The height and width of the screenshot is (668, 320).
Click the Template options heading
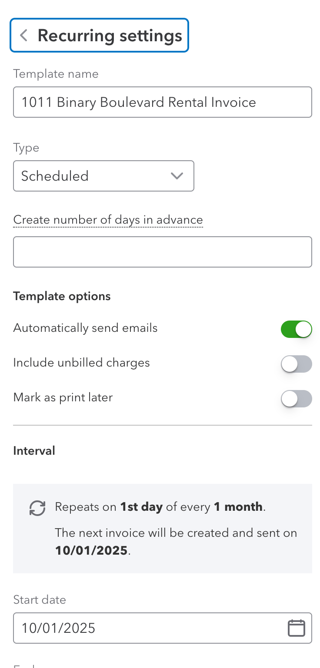[x=62, y=296]
